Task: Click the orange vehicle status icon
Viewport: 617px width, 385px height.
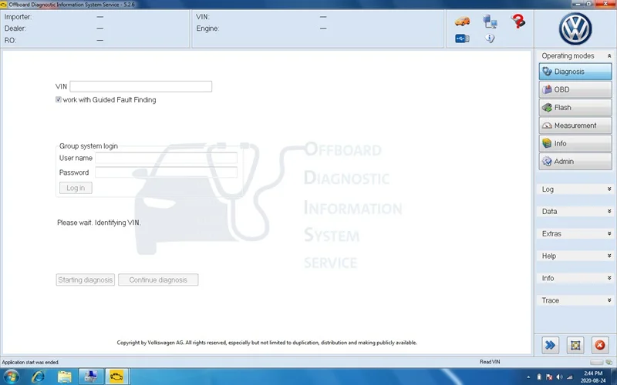Action: point(462,21)
